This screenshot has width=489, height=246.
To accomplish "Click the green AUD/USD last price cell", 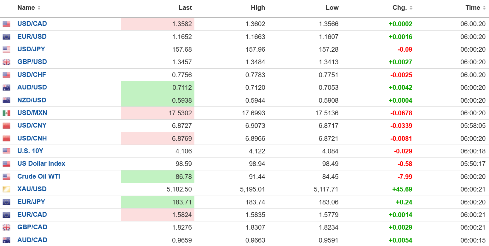I will click(x=158, y=88).
